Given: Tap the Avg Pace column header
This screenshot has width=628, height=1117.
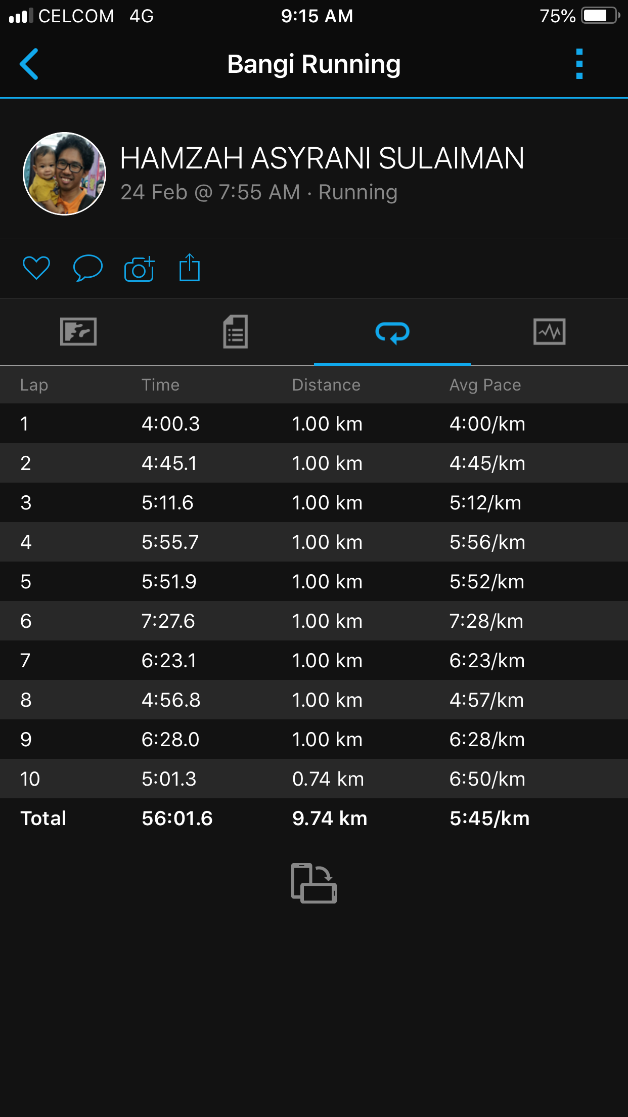Looking at the screenshot, I should [485, 385].
